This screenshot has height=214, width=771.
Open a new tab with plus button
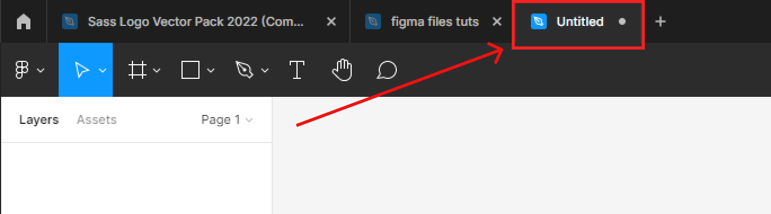pos(661,22)
